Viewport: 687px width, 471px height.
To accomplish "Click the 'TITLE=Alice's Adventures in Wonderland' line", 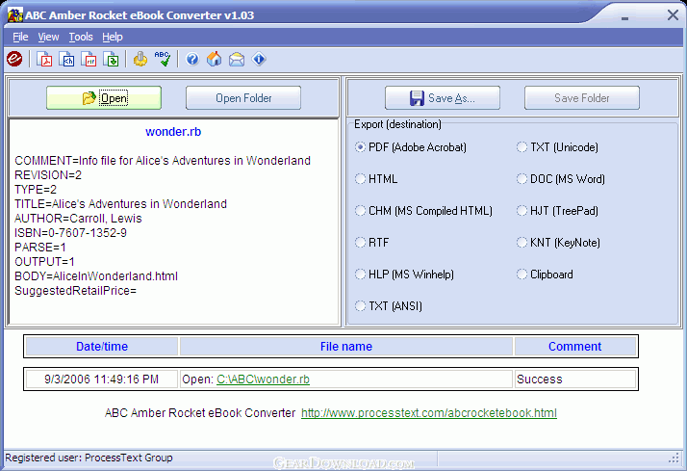I will pos(120,204).
